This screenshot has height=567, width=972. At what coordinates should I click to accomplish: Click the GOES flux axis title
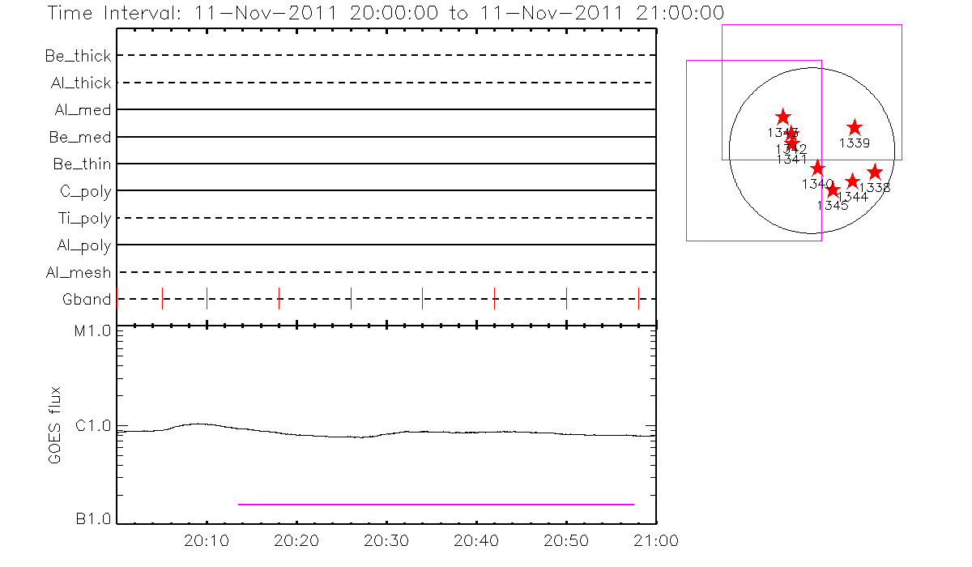(55, 425)
